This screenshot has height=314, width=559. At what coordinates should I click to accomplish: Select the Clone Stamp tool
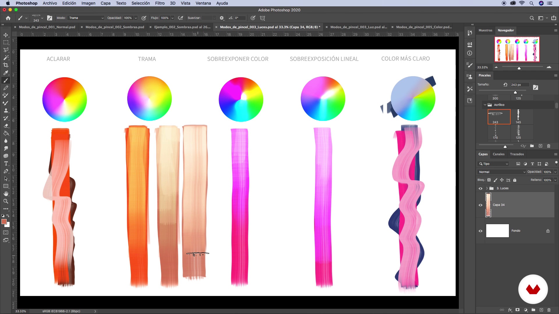tap(6, 110)
